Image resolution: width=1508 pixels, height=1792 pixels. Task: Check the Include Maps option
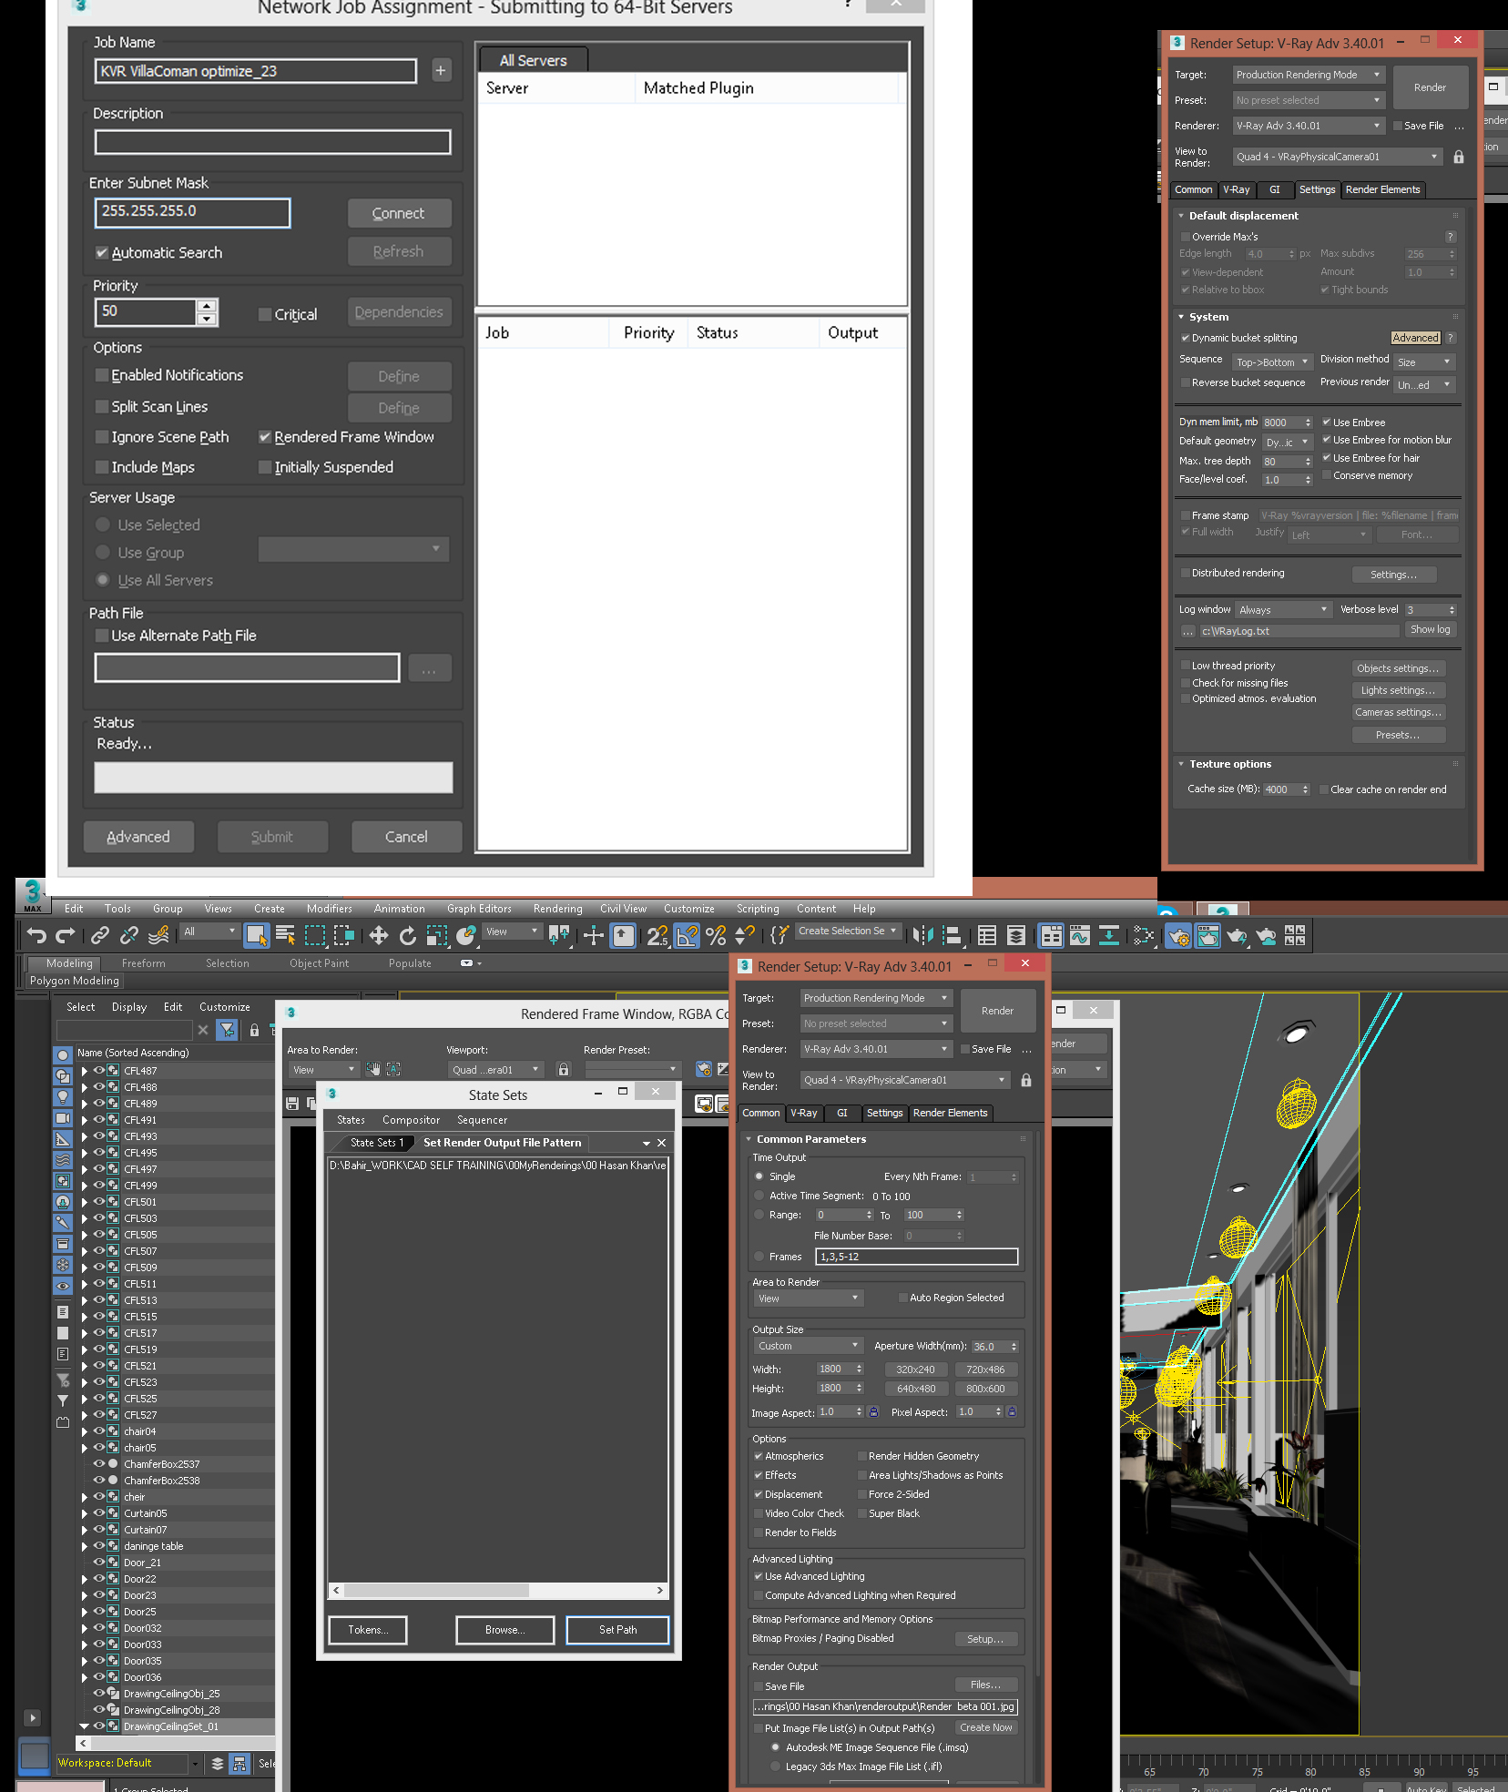[x=102, y=467]
